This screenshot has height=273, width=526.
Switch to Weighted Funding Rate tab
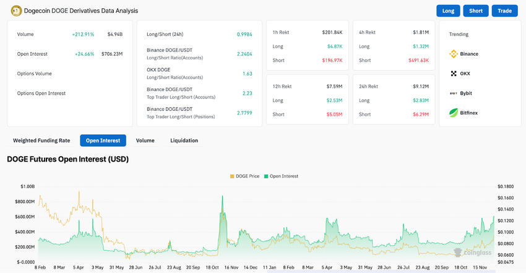click(x=41, y=141)
